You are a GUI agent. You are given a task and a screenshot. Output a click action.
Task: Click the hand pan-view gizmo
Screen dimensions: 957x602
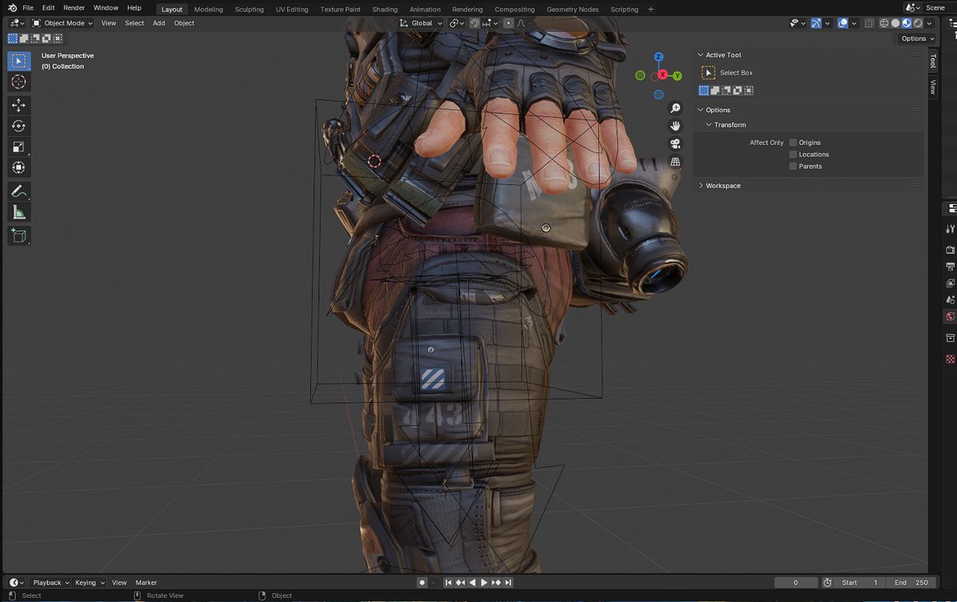[675, 126]
